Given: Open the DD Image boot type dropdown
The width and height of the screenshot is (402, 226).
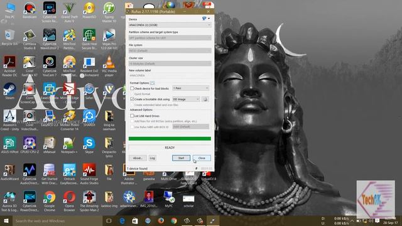Looking at the screenshot, I should pyautogui.click(x=186, y=99).
